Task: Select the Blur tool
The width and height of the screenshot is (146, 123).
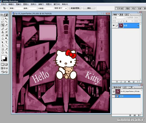Action: tap(3, 39)
